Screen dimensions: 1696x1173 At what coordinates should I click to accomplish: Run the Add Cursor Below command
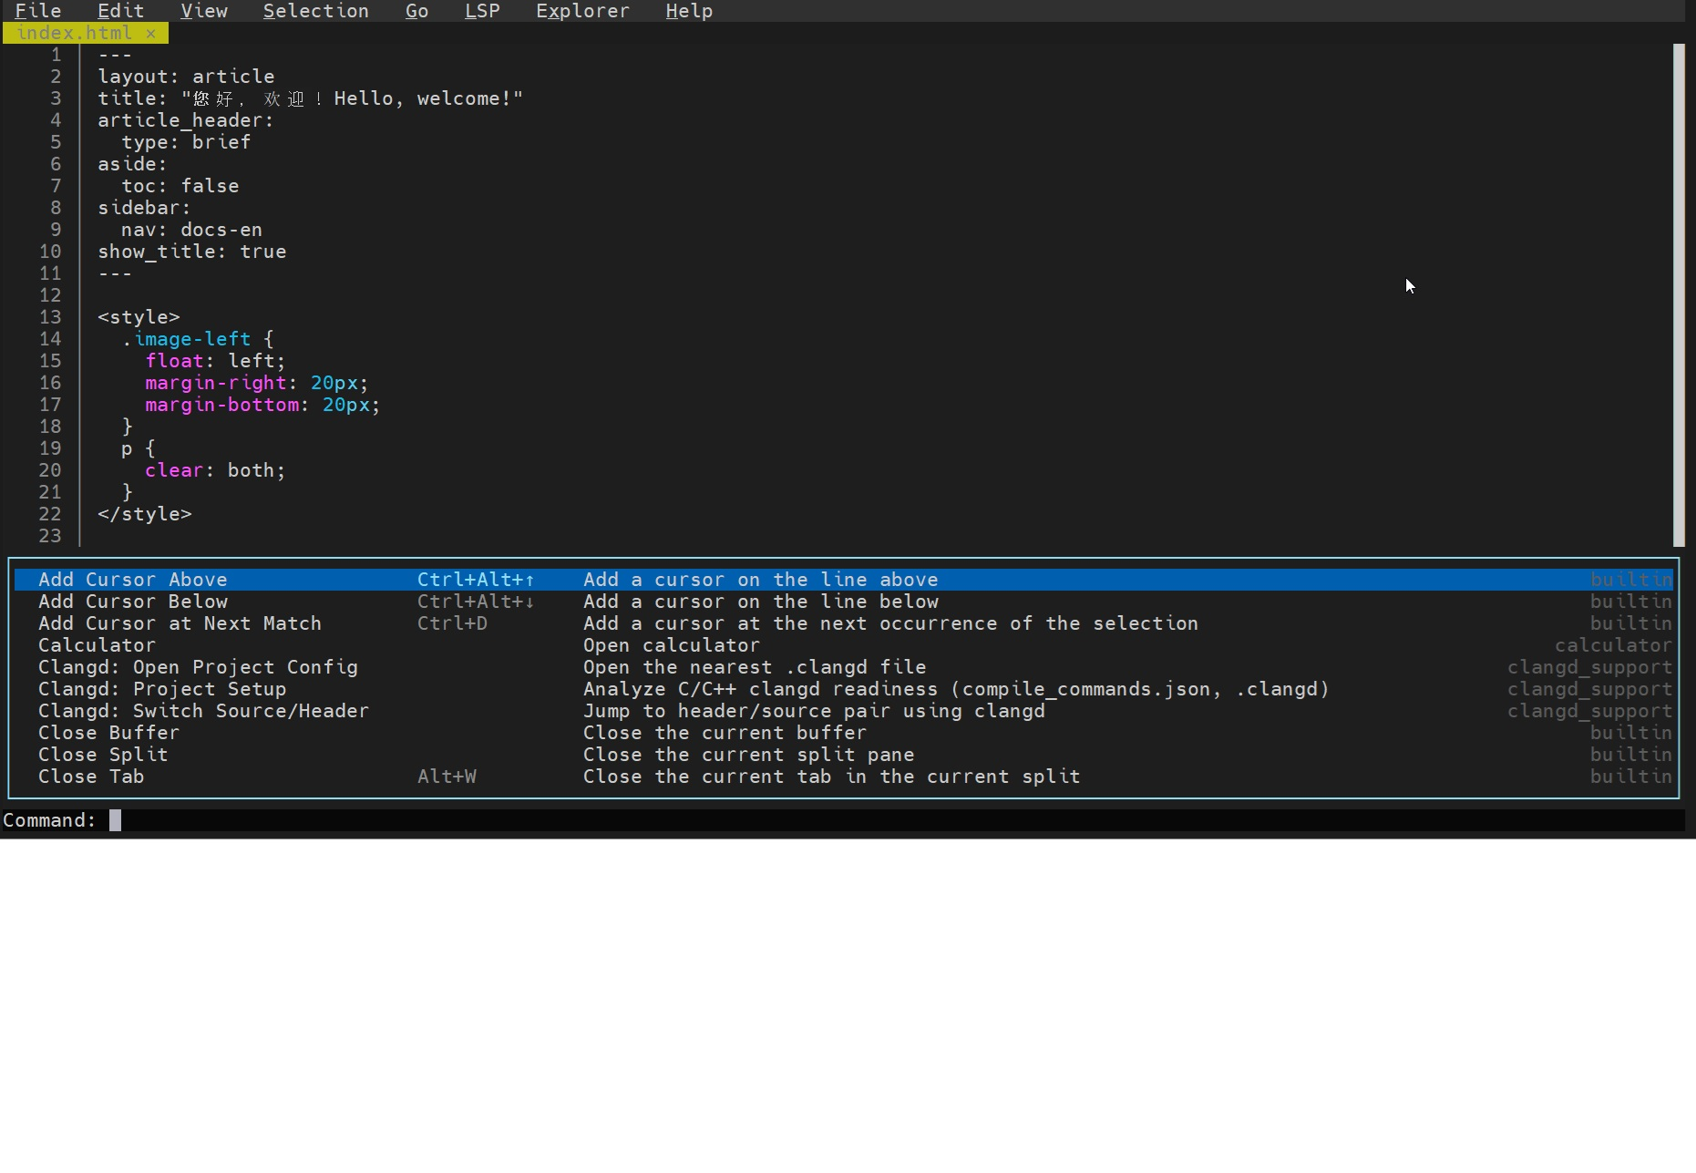click(x=133, y=602)
